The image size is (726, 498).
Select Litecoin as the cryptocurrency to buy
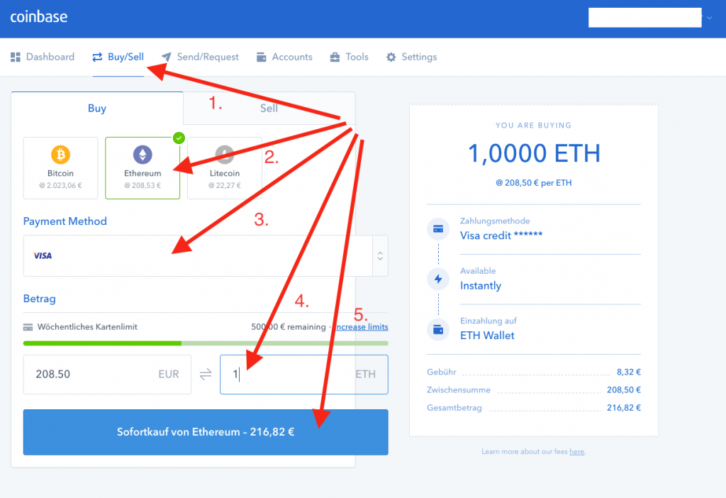point(224,167)
